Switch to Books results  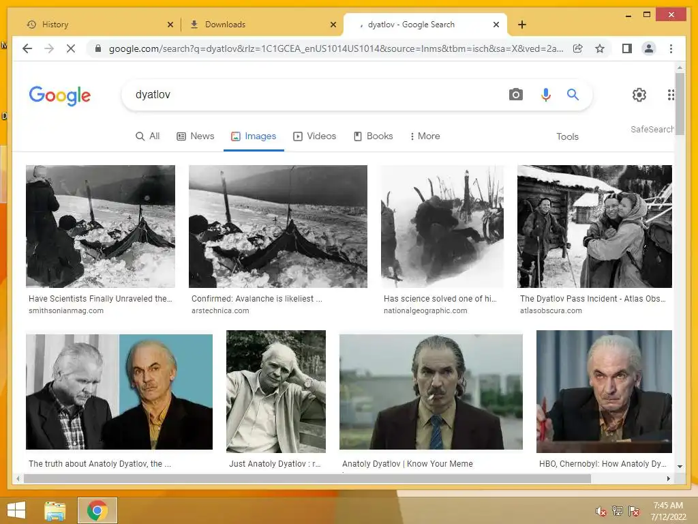pos(373,136)
